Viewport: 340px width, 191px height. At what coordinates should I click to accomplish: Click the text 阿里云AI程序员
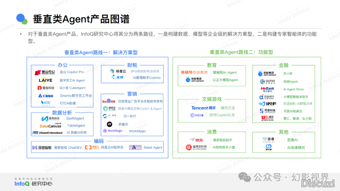tap(112, 147)
